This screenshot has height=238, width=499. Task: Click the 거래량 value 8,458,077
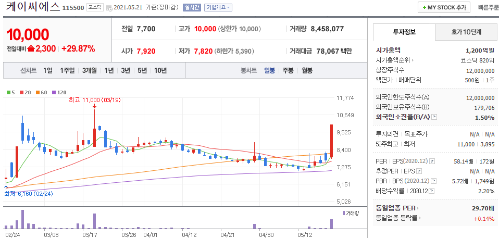tap(327, 29)
